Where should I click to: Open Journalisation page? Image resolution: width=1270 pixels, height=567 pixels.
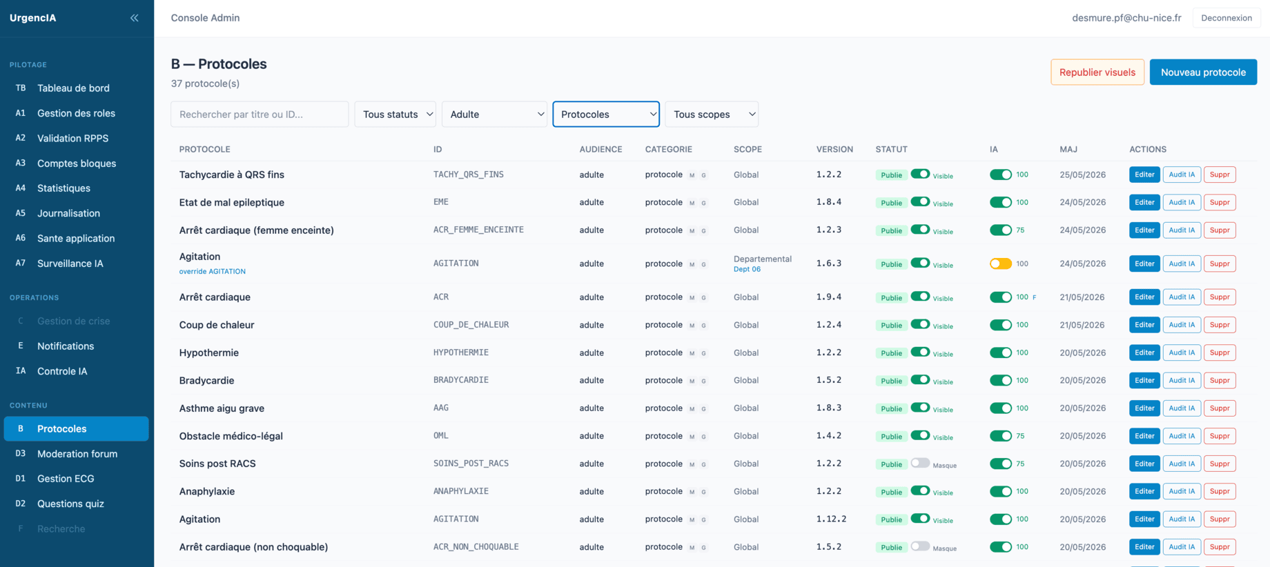(x=76, y=213)
